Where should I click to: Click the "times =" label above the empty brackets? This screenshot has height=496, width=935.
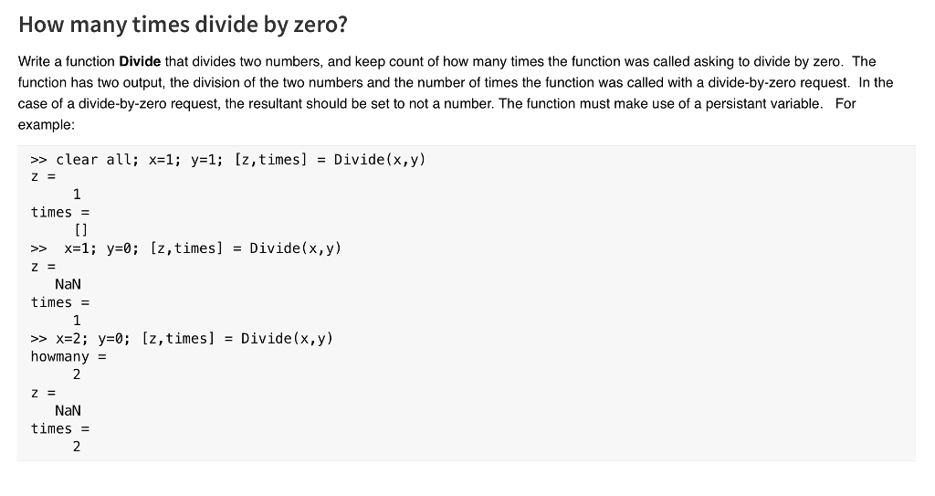(59, 212)
